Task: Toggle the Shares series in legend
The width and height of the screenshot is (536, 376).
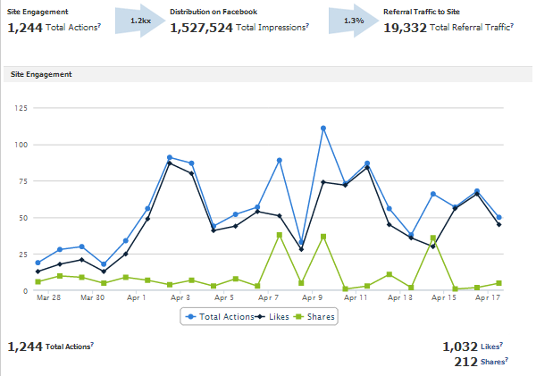Action: (x=314, y=317)
